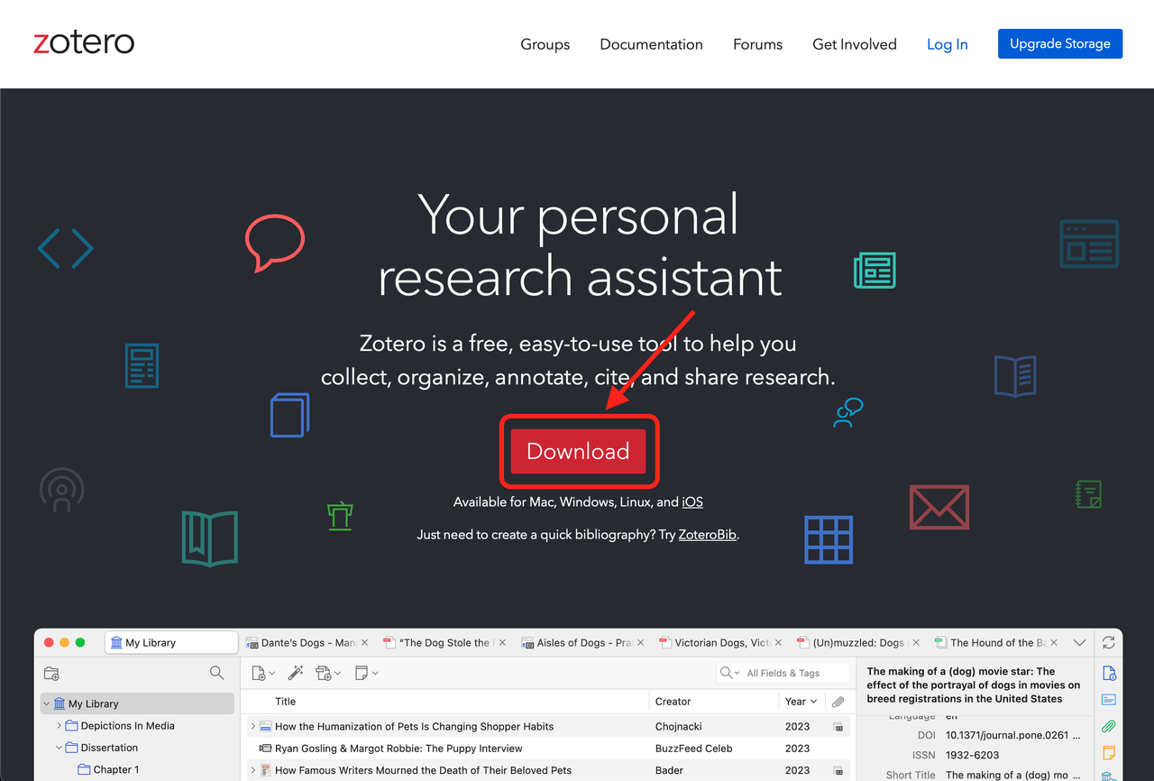Click the ISSN value 1932-6203
1154x781 pixels.
(972, 755)
